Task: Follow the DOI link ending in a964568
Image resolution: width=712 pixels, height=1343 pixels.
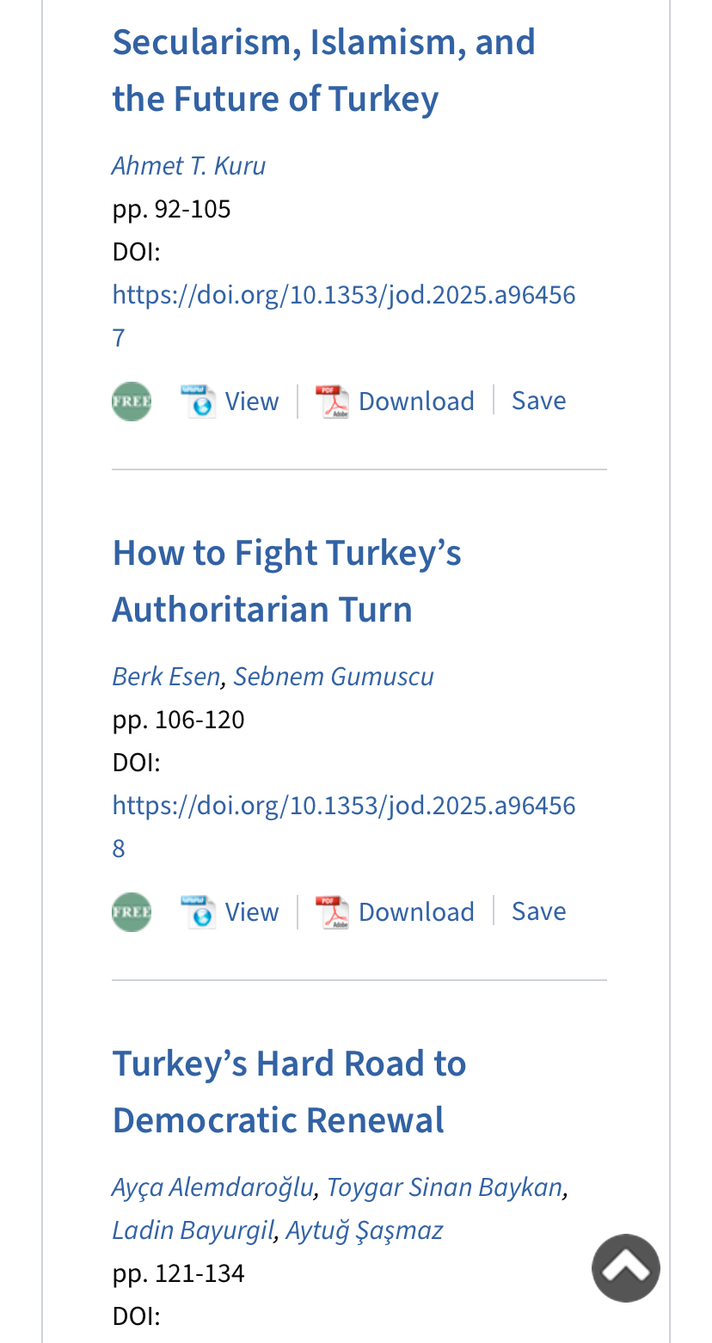Action: (x=343, y=806)
